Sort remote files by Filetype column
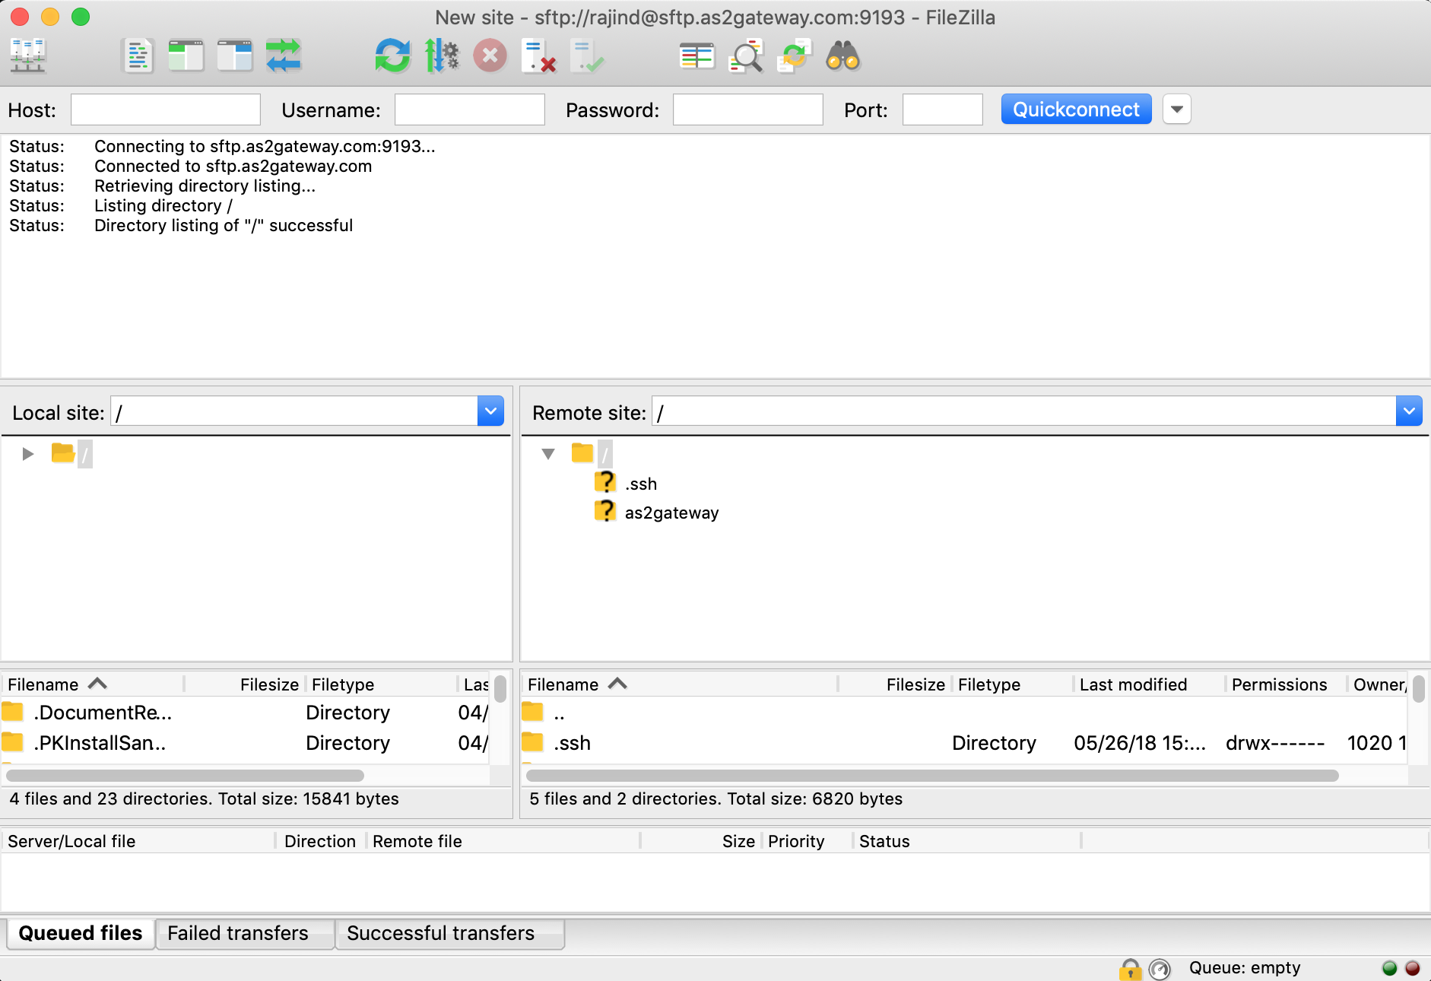This screenshot has width=1431, height=981. (1013, 684)
